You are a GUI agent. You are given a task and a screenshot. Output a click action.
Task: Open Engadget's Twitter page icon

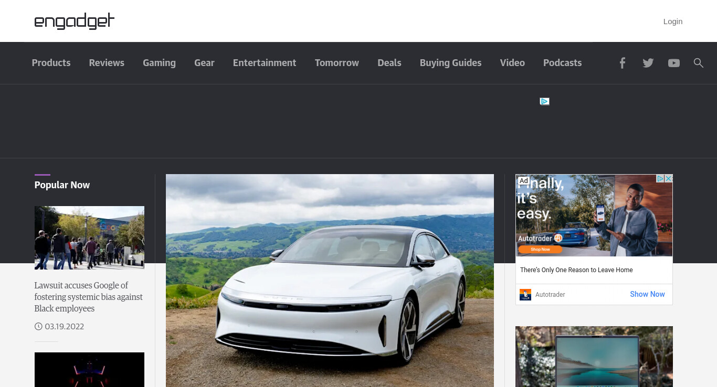coord(648,63)
